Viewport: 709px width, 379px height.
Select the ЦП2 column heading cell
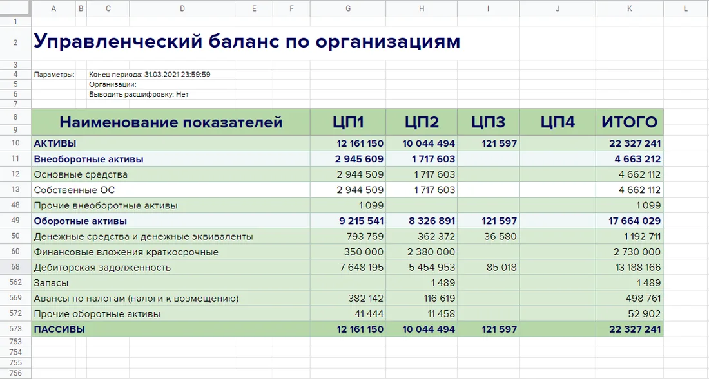422,122
